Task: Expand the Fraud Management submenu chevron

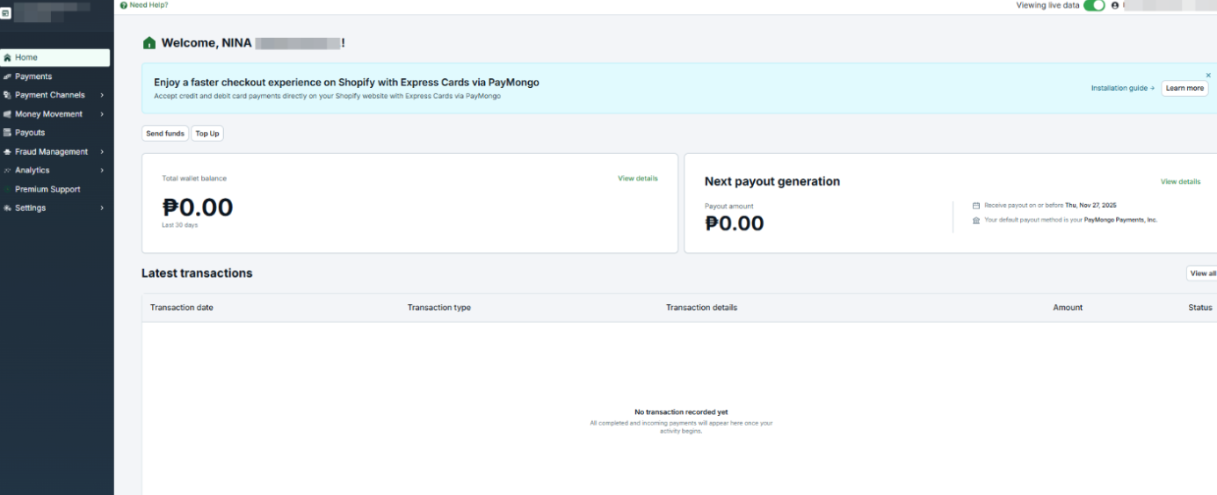Action: 102,152
